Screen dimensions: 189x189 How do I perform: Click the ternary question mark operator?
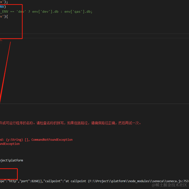click(x=29, y=11)
